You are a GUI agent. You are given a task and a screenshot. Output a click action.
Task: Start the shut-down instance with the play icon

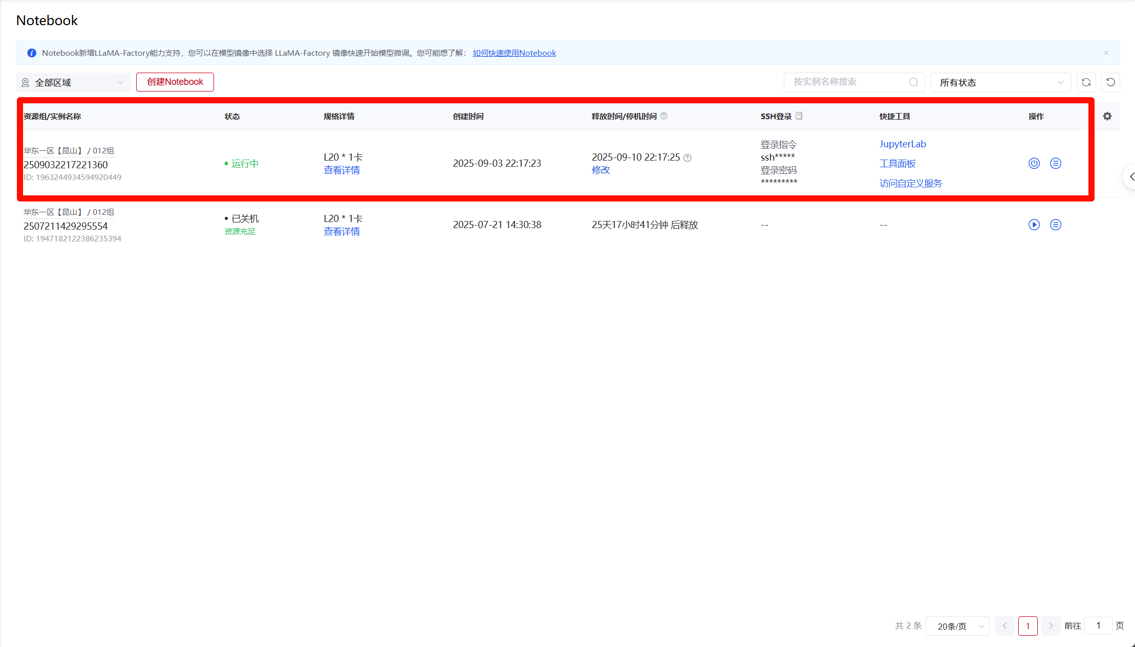point(1034,225)
